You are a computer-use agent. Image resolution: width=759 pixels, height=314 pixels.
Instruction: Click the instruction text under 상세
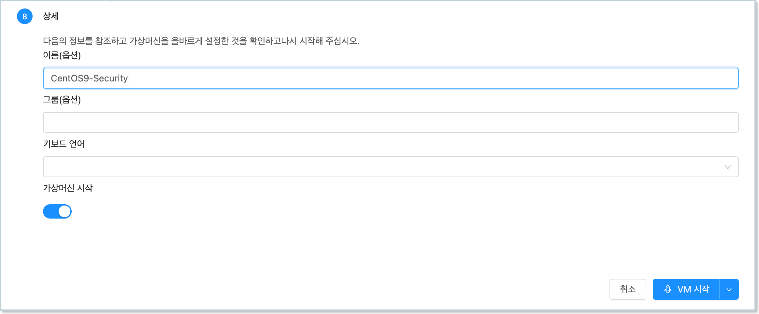(x=201, y=41)
